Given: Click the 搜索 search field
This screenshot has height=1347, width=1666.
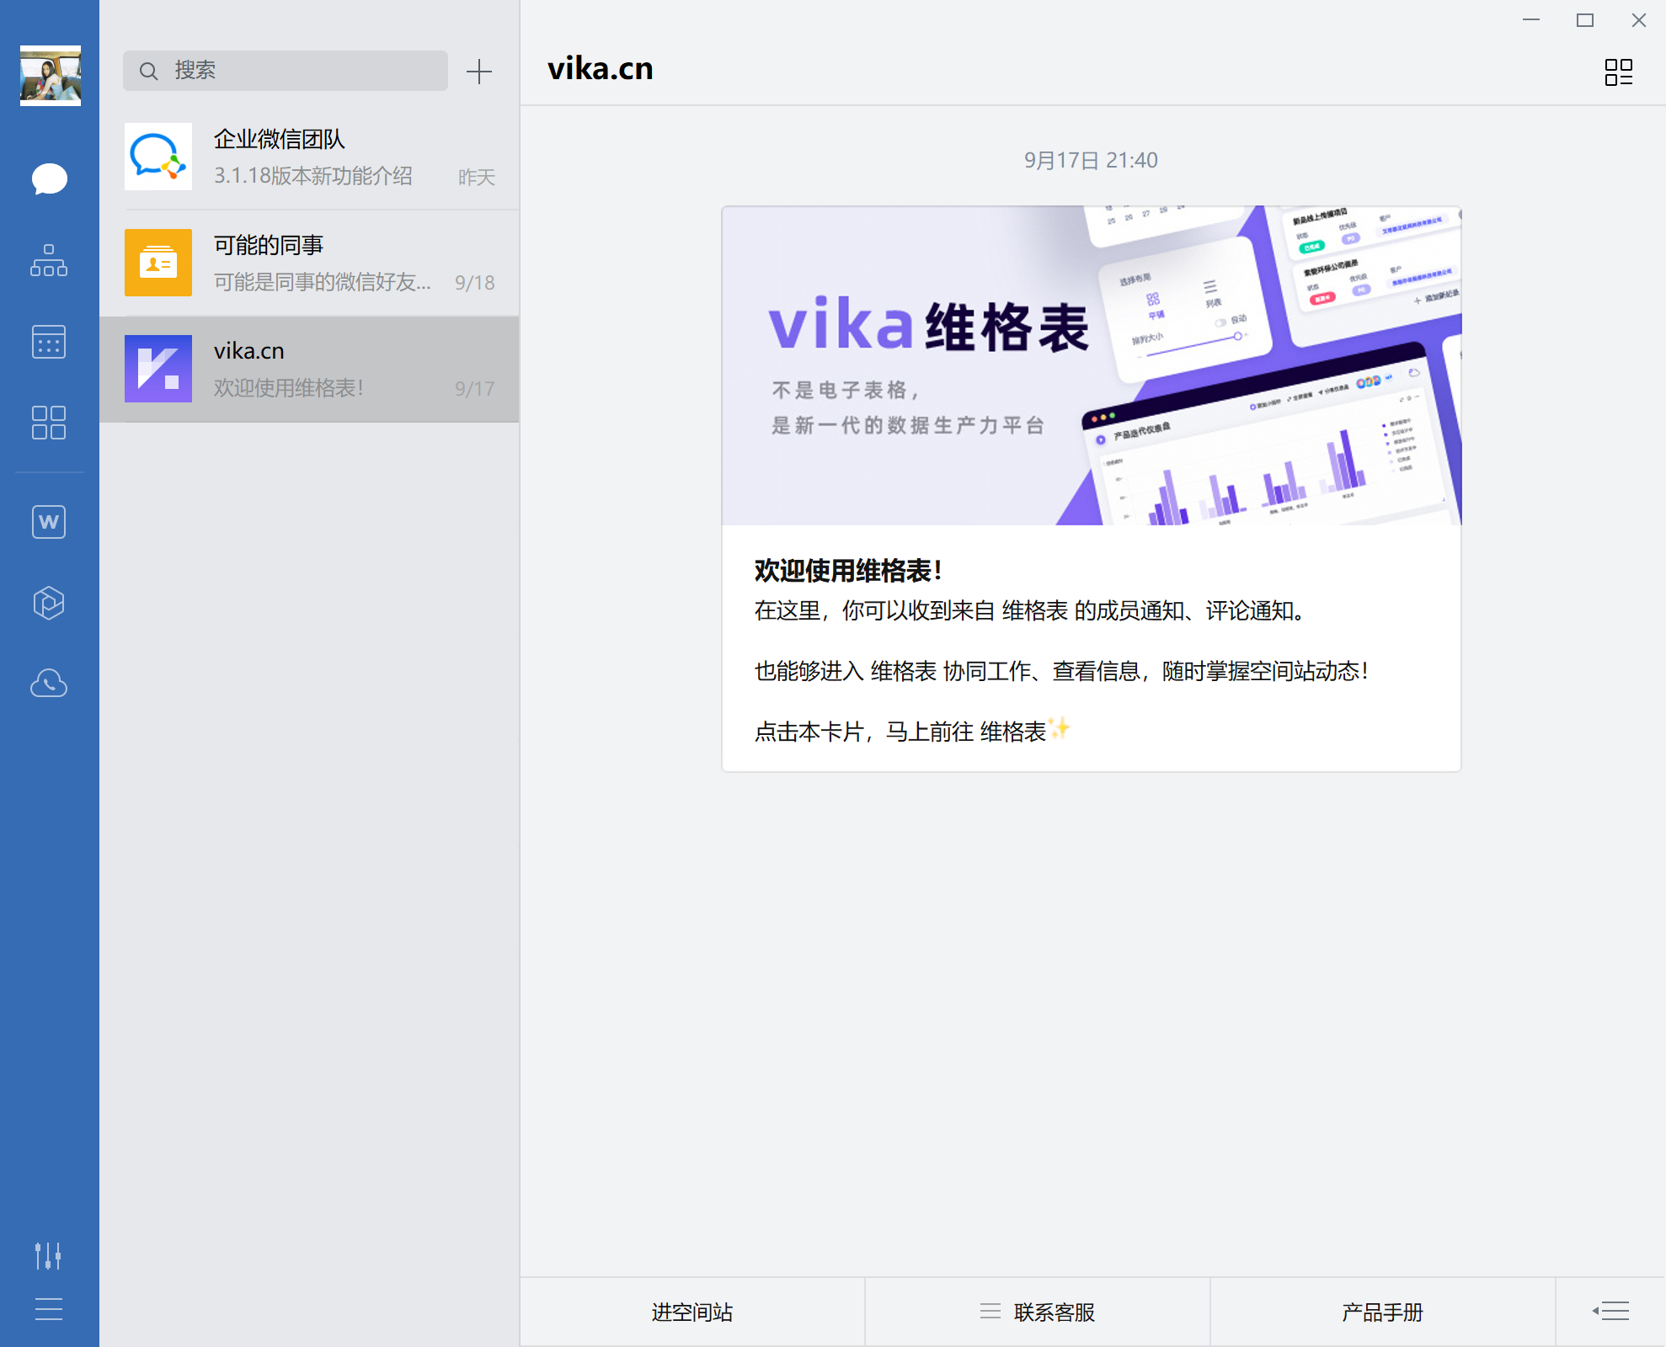Looking at the screenshot, I should coord(286,71).
